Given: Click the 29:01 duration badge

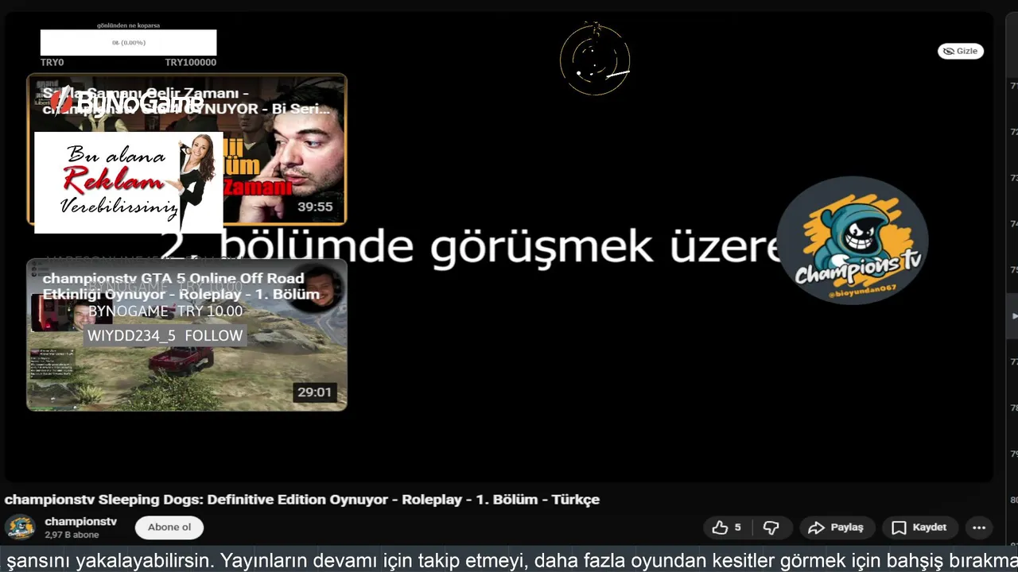Looking at the screenshot, I should (315, 392).
